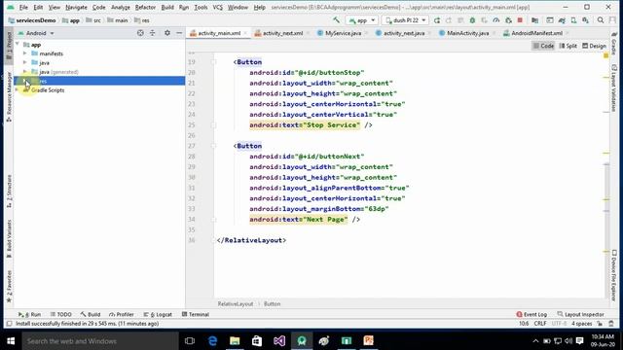Click RelativeLayout in the breadcrumb bar
Viewport: 623px width, 350px height.
click(x=236, y=304)
